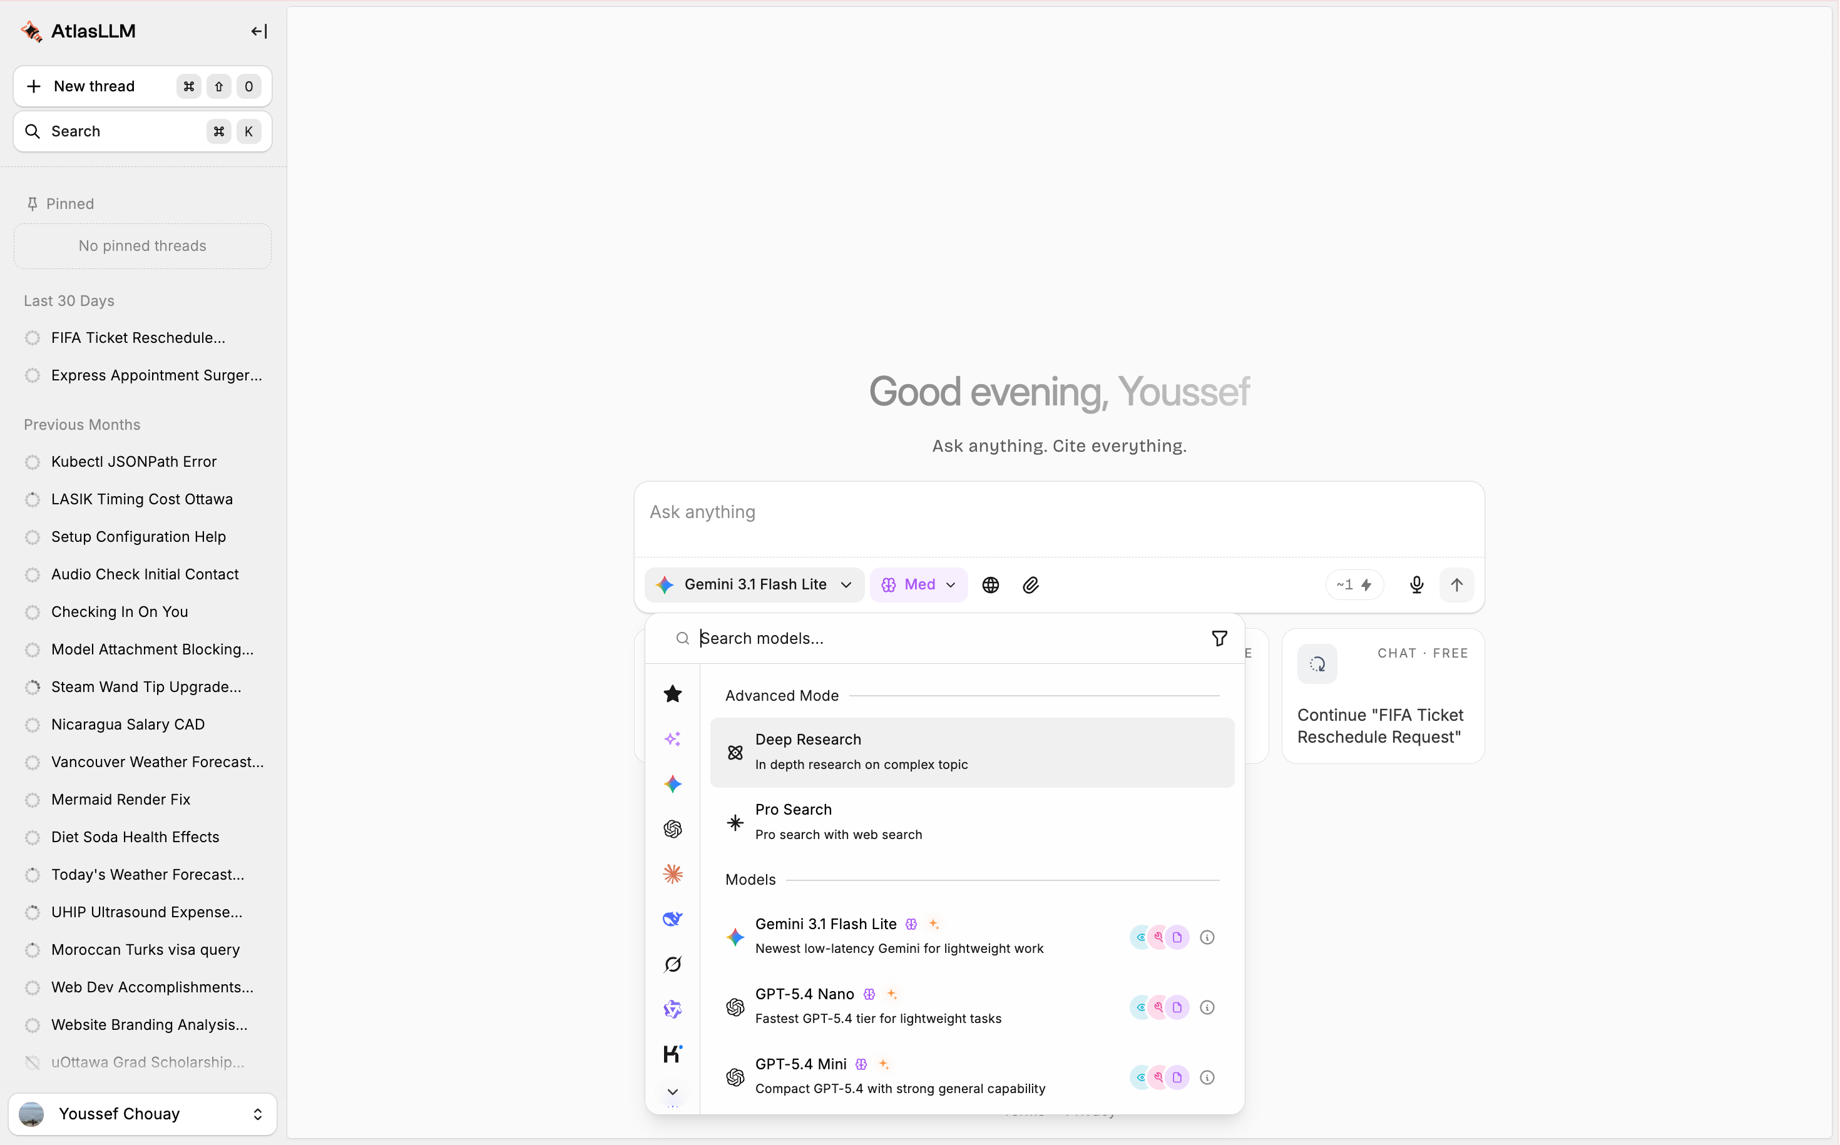
Task: Choose the Pro Search mode entry
Action: click(972, 822)
